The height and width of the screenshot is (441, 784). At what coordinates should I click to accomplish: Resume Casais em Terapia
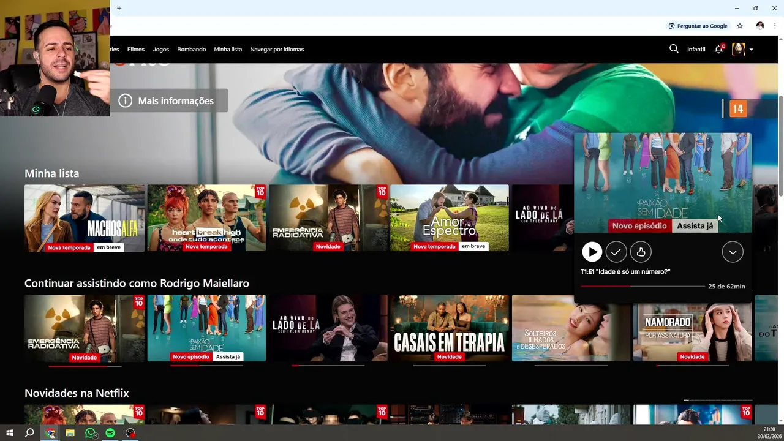click(450, 328)
